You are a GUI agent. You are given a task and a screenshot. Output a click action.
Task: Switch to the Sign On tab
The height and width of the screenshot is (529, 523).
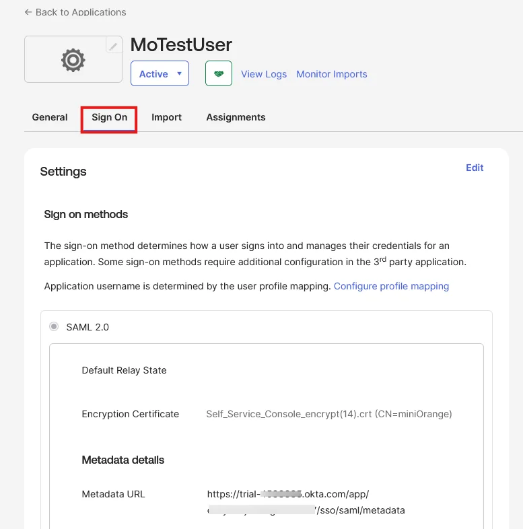[x=109, y=117]
